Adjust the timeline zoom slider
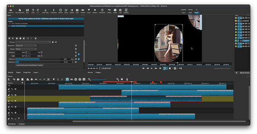 click(103, 79)
